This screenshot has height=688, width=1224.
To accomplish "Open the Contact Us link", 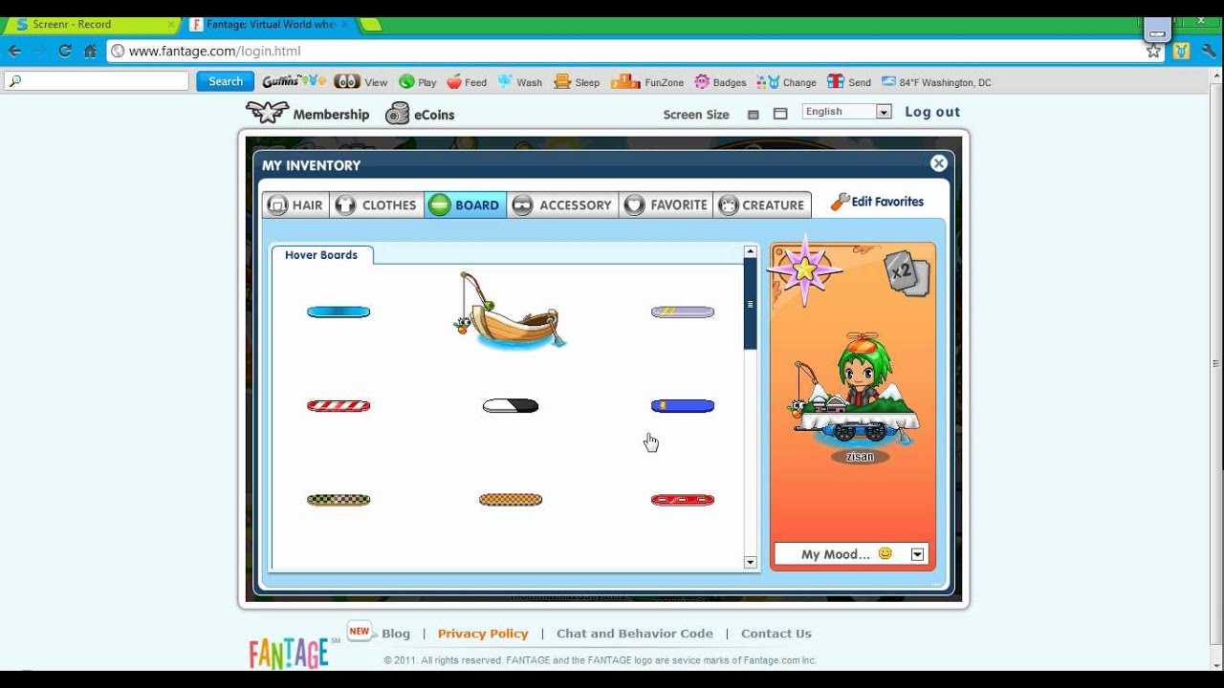I will click(776, 634).
